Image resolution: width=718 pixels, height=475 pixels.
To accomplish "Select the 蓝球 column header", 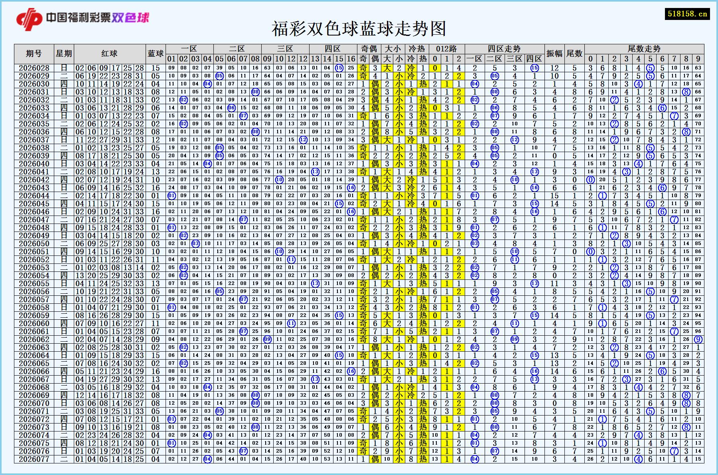I will pyautogui.click(x=156, y=54).
